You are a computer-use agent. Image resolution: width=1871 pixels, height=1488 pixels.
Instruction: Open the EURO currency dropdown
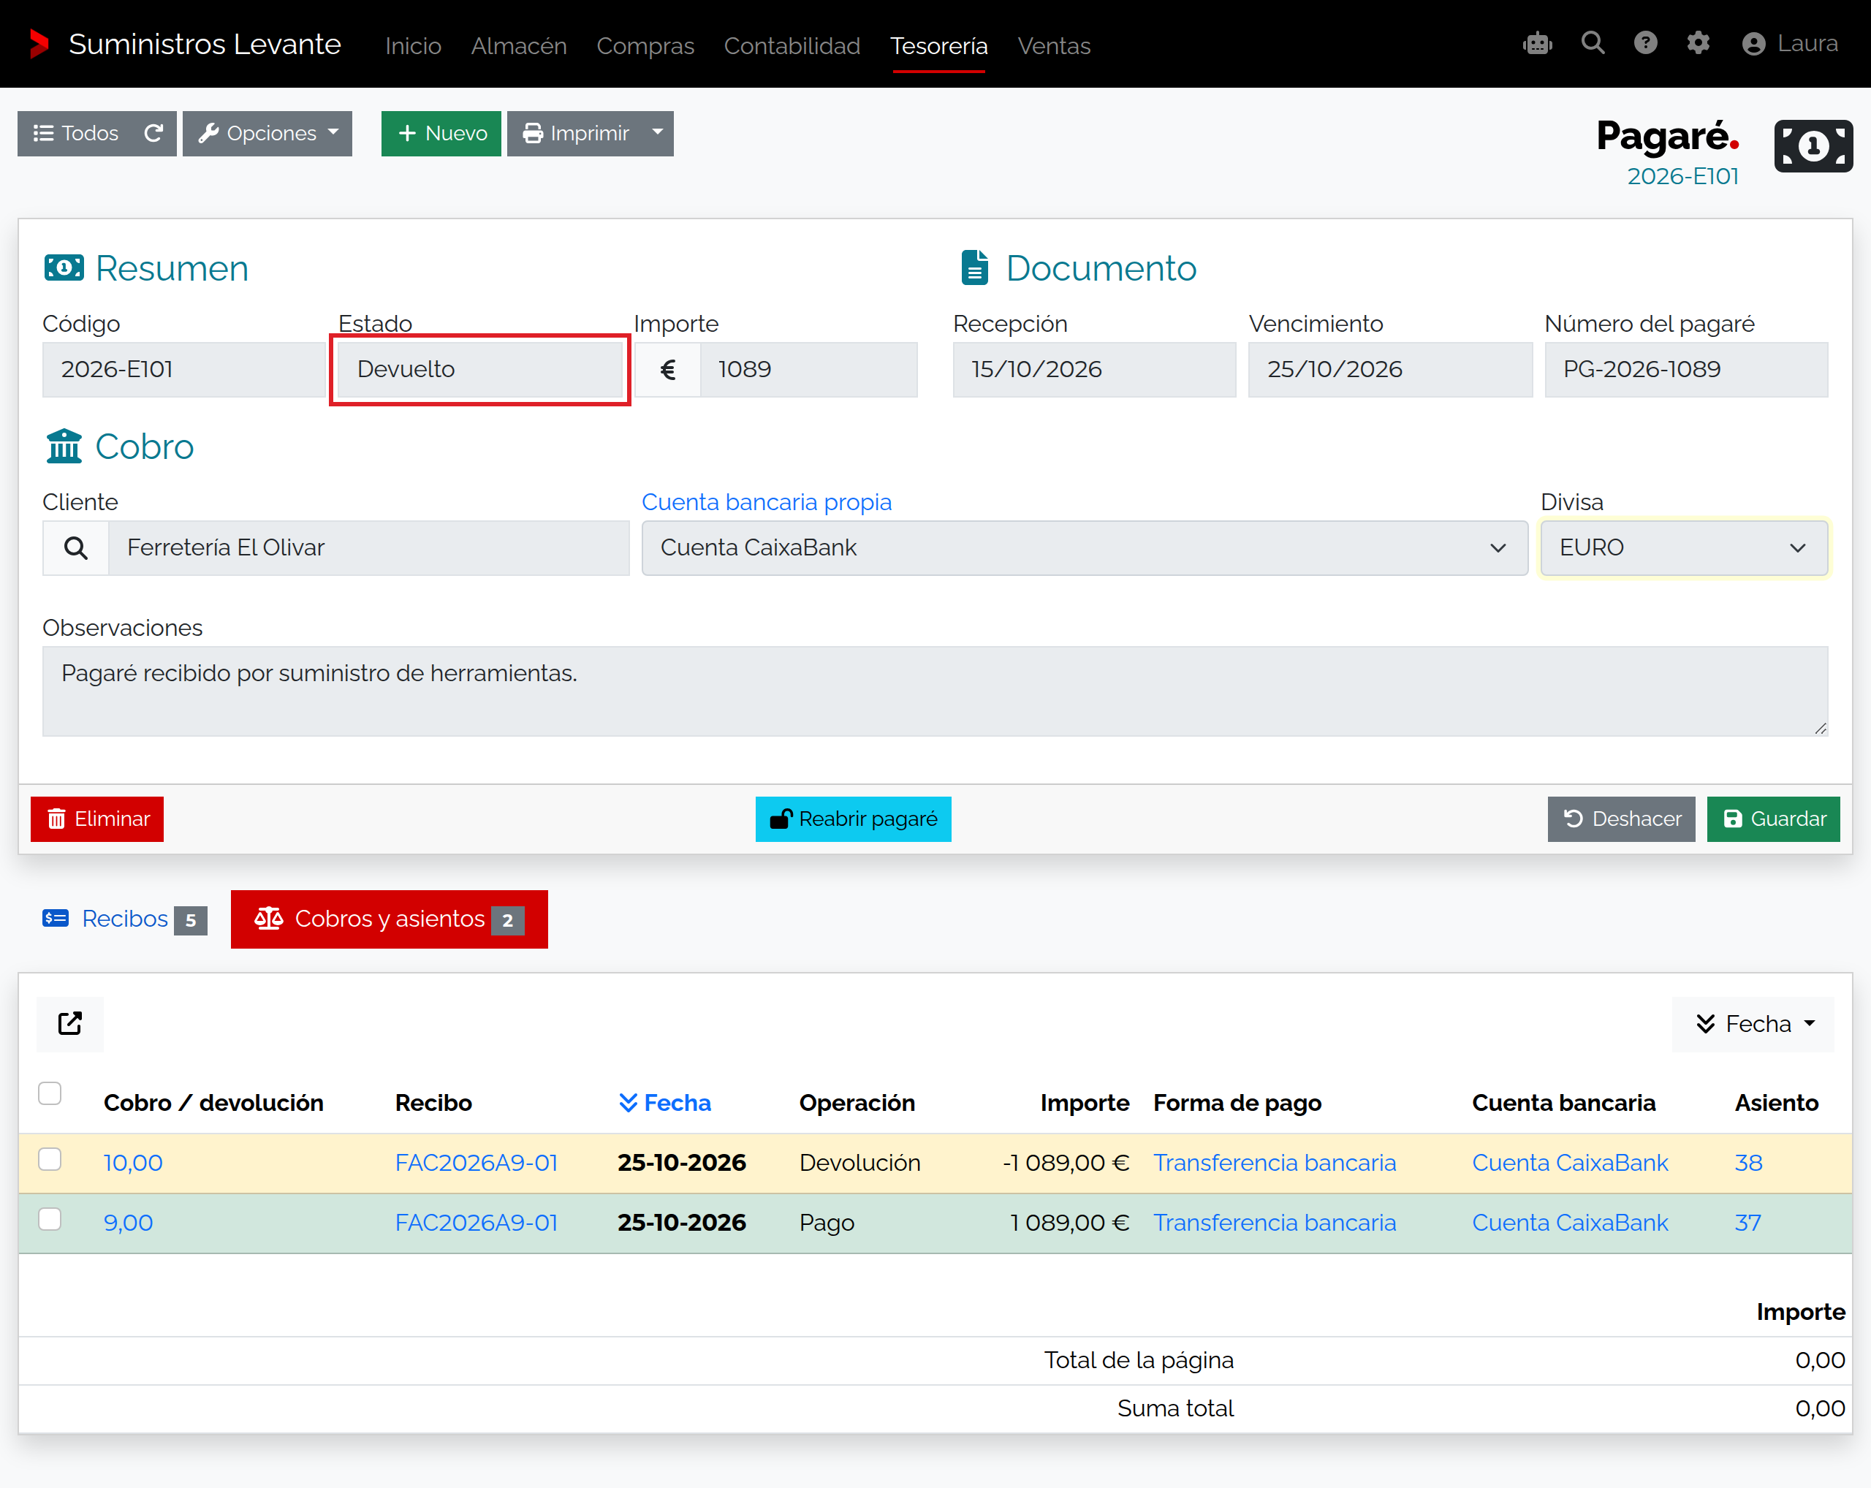click(x=1684, y=547)
